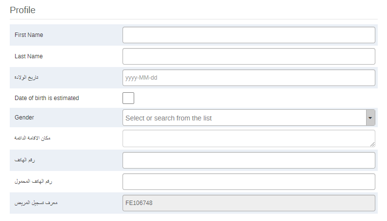Focus the Last Name text box
387x221 pixels.
pyautogui.click(x=248, y=56)
